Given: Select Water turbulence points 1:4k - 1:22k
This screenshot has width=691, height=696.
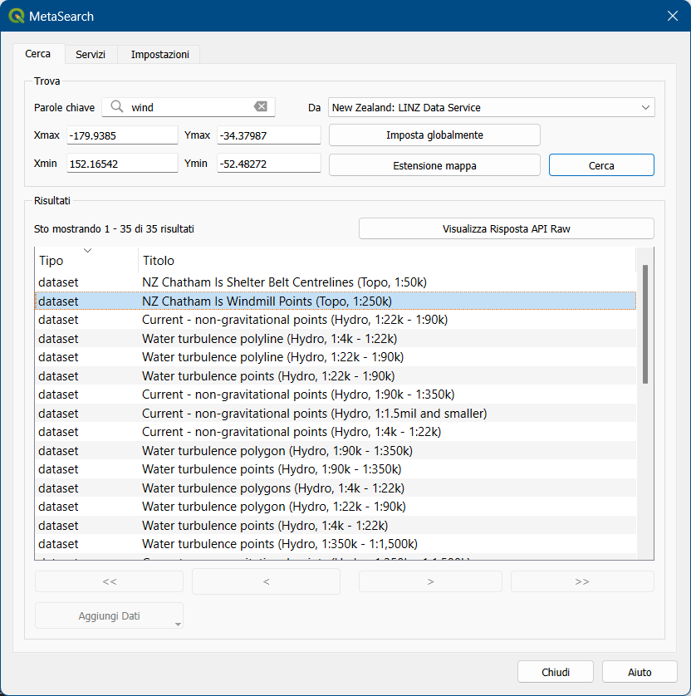Looking at the screenshot, I should click(336, 525).
